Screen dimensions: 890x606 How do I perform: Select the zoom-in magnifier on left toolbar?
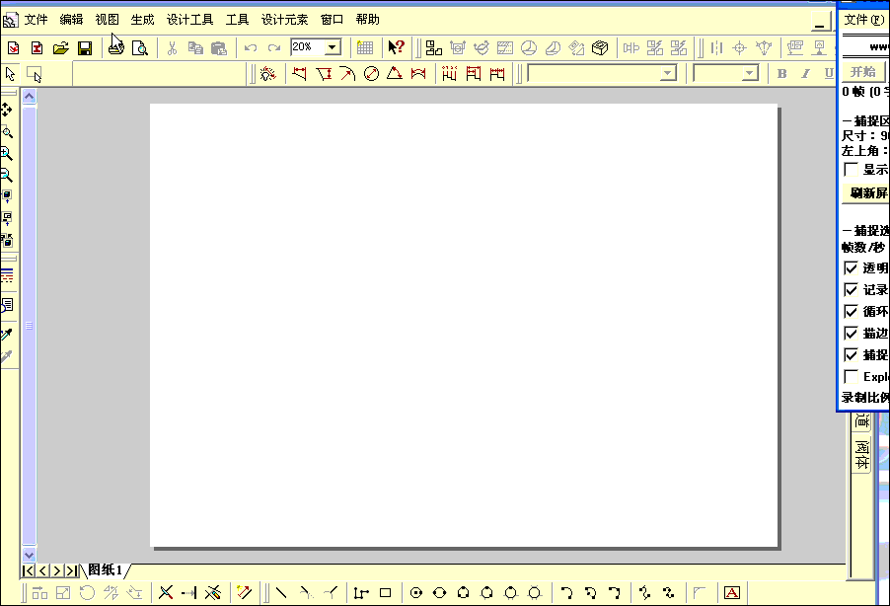6,153
